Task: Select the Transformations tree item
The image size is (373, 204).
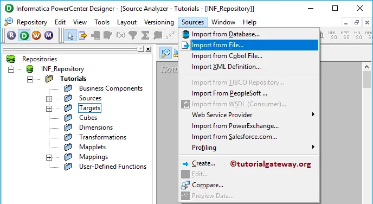Action: 103,137
